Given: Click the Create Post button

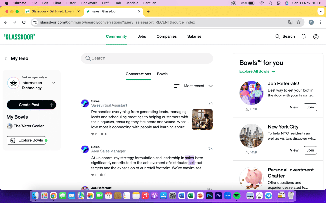Looking at the screenshot, I should coord(31,105).
